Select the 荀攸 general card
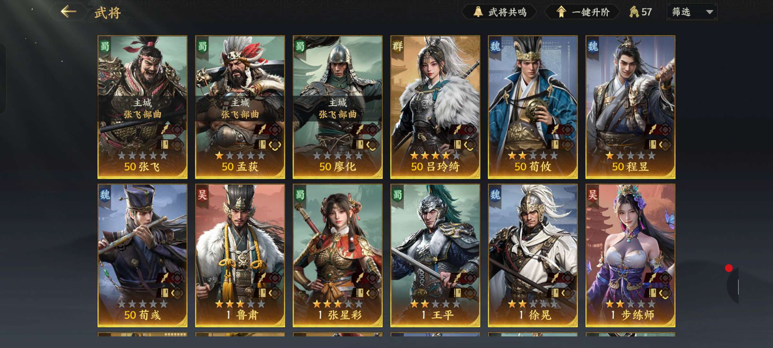Image resolution: width=773 pixels, height=348 pixels. click(x=533, y=107)
